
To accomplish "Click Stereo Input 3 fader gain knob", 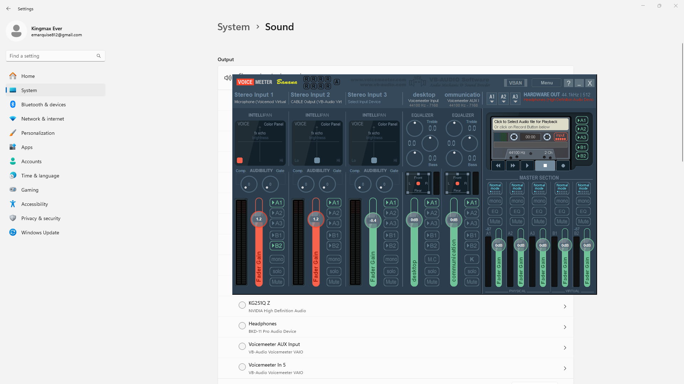I will 373,220.
